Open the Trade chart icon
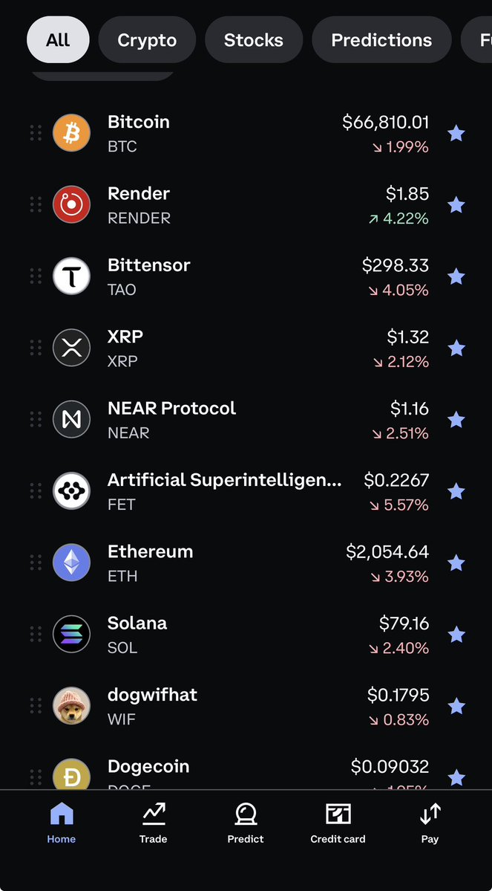Screen dimensions: 492x891 click(x=153, y=814)
